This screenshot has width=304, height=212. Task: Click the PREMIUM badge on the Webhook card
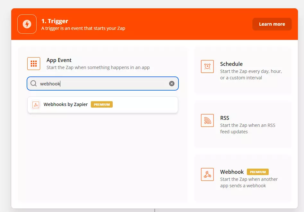click(258, 172)
